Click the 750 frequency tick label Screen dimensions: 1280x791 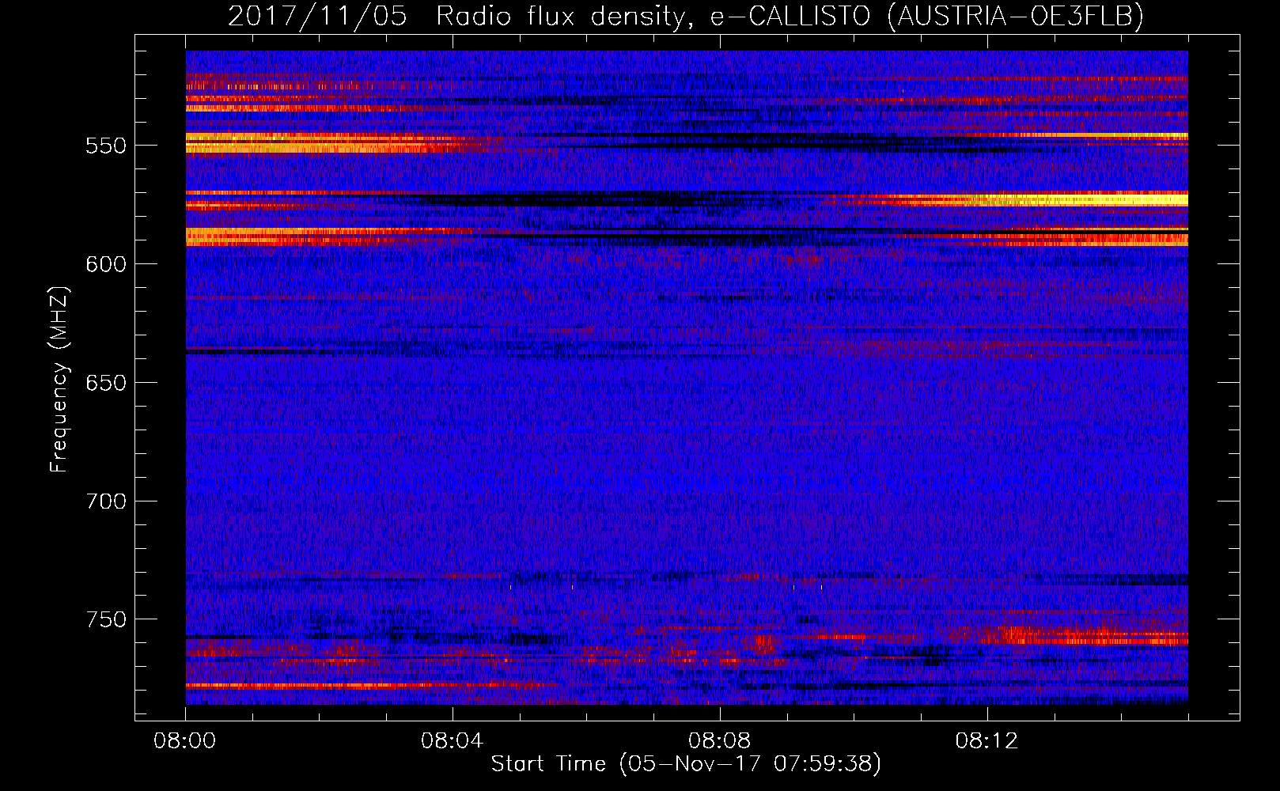(106, 619)
